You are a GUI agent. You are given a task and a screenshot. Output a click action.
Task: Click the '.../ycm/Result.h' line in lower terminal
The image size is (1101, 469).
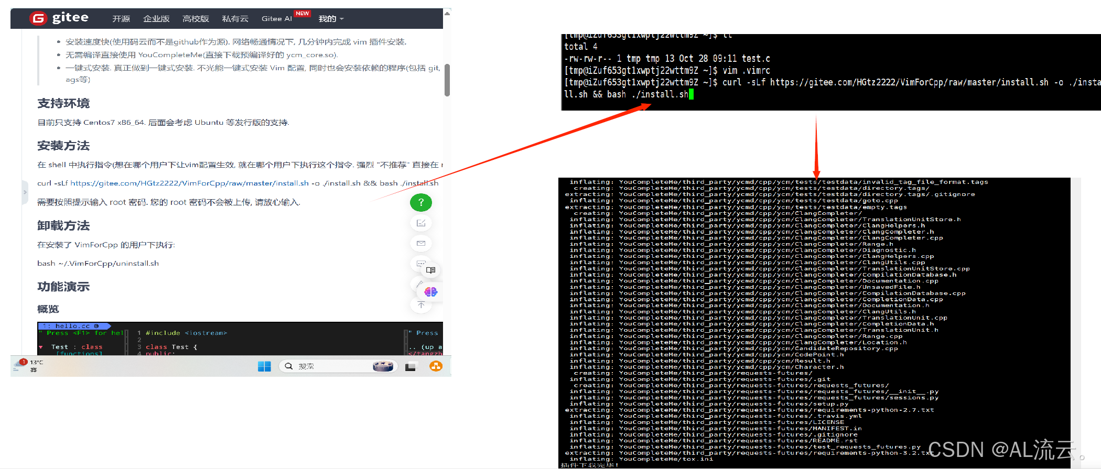point(700,361)
